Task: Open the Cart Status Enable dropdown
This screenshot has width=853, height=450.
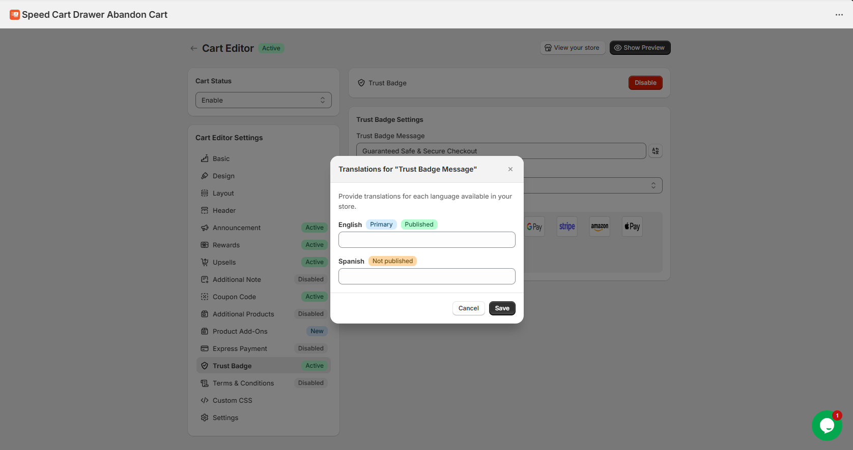Action: 263,100
